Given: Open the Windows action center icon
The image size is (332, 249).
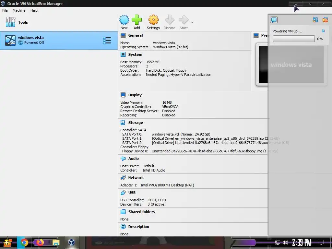Looking at the screenshot, I should (x=321, y=243).
